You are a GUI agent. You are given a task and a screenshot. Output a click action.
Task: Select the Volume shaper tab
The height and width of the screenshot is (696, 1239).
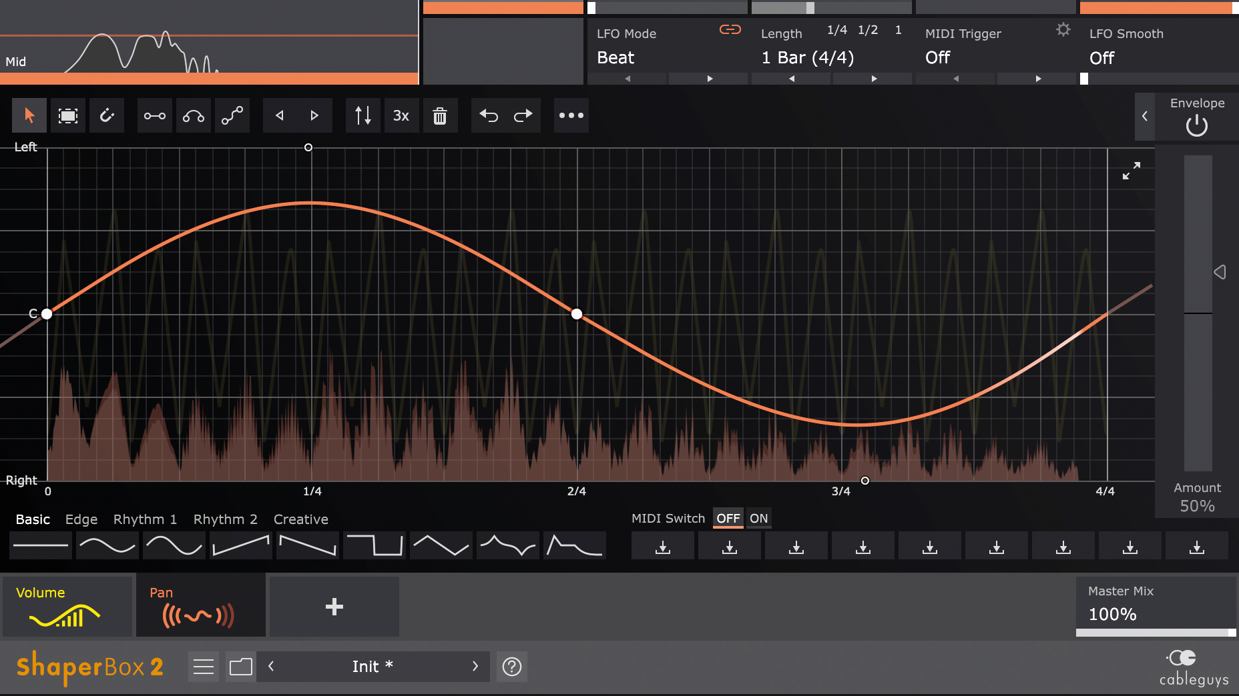[67, 607]
